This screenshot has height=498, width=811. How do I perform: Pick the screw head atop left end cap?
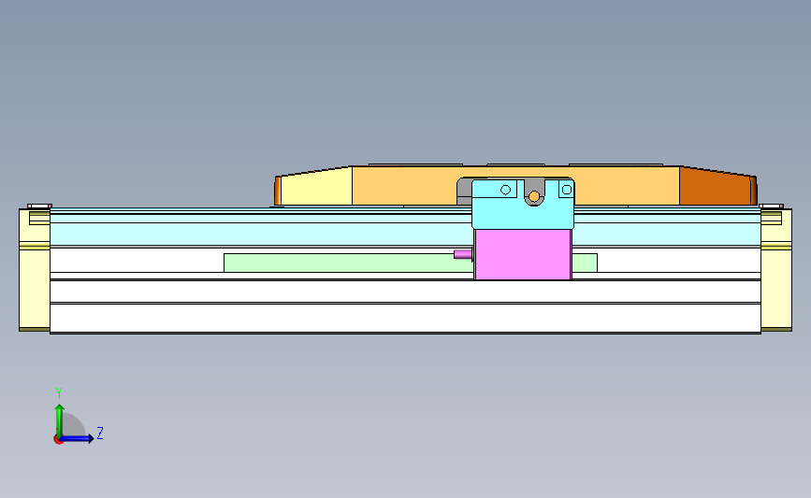click(x=40, y=206)
